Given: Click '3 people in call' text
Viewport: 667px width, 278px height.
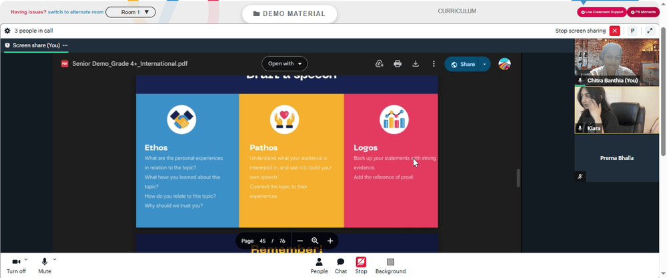Looking at the screenshot, I should (x=33, y=31).
